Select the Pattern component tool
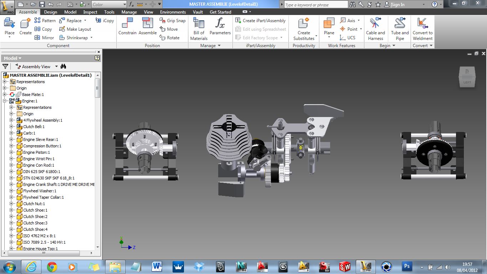The width and height of the screenshot is (487, 274). [45, 21]
